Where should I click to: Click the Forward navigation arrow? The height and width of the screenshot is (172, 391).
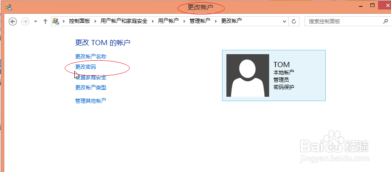coord(25,21)
